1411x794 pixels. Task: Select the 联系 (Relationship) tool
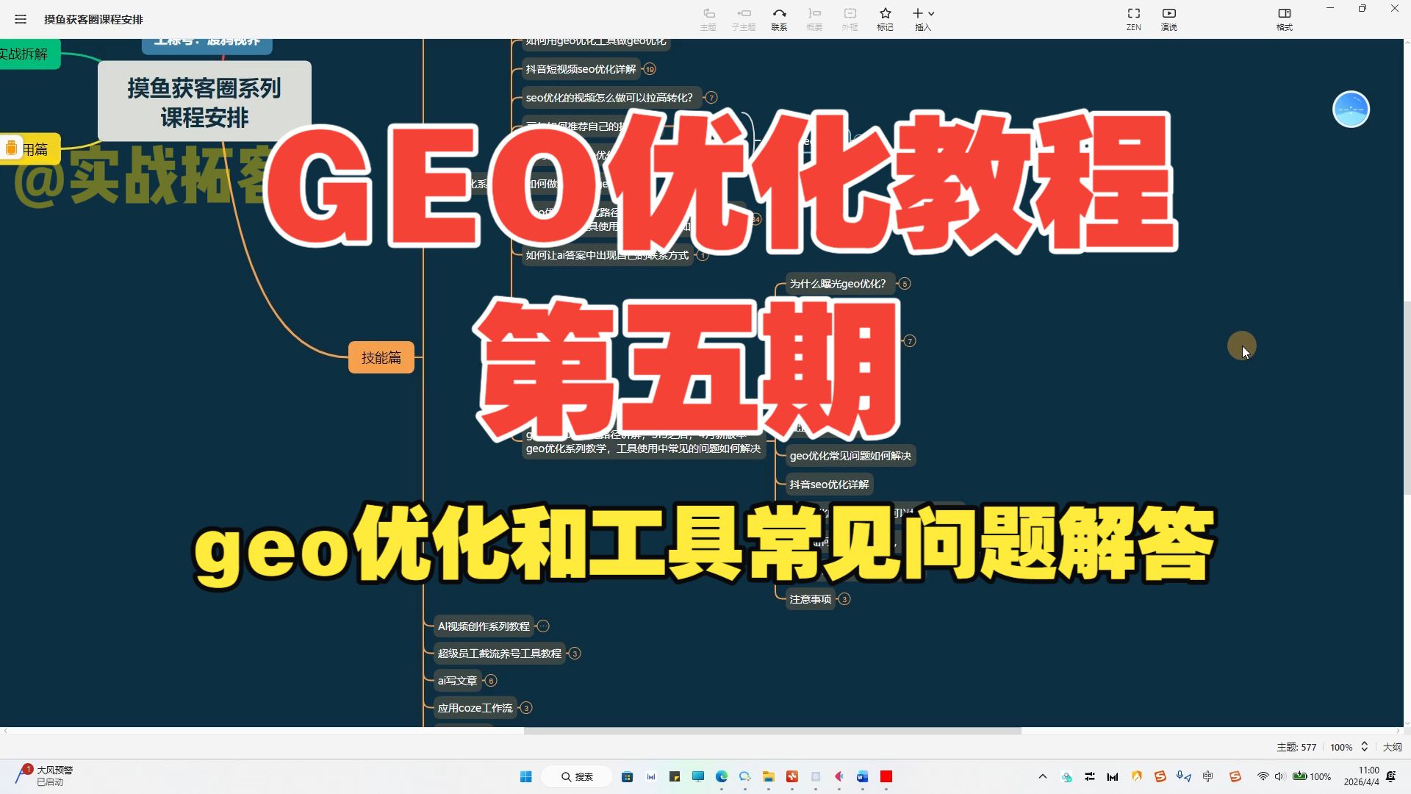pyautogui.click(x=779, y=19)
